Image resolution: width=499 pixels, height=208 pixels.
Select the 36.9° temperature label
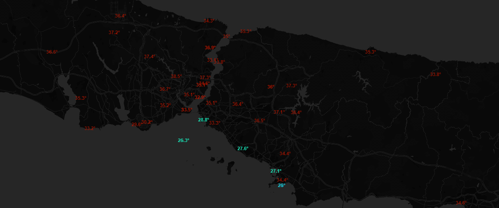[210, 48]
